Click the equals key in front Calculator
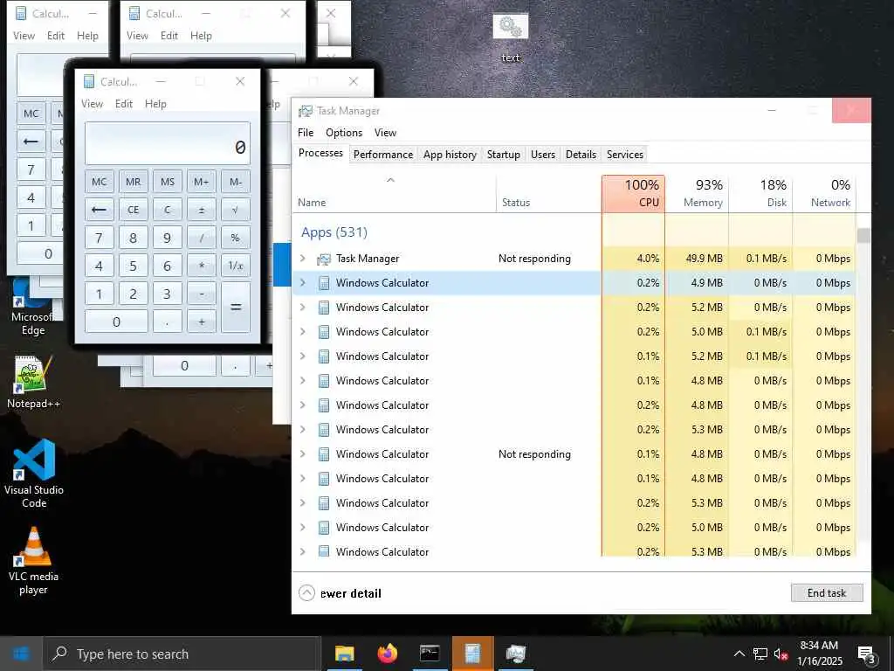Screen dimensions: 894x671 (236, 308)
